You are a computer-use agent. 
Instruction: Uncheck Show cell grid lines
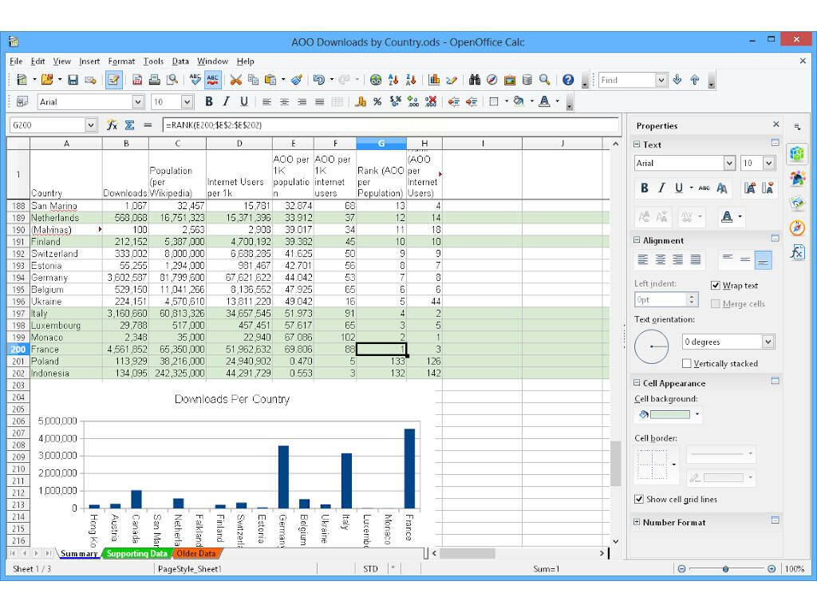tap(639, 500)
